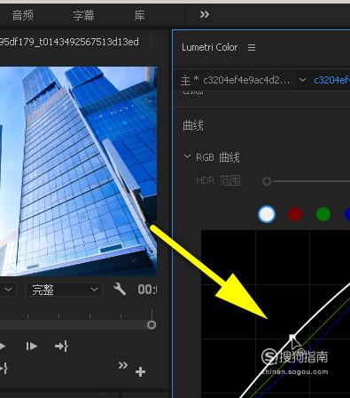Open the 音频 workspace tab
Viewport: 350px width, 398px height.
[23, 15]
